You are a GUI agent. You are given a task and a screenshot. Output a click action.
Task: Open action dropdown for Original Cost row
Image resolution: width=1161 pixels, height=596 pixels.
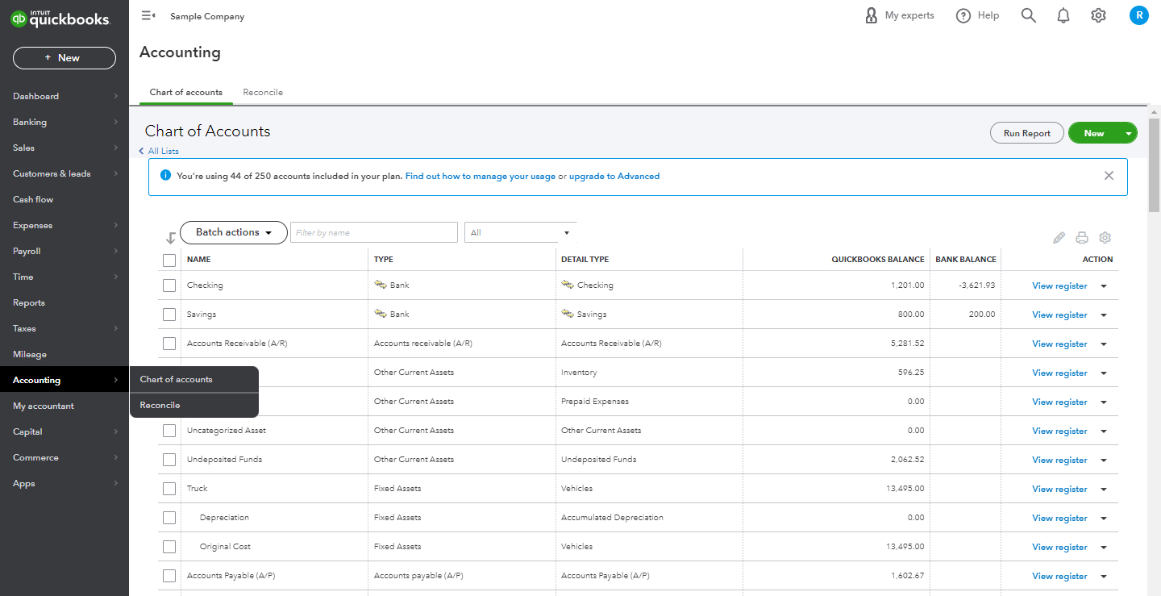click(x=1104, y=548)
